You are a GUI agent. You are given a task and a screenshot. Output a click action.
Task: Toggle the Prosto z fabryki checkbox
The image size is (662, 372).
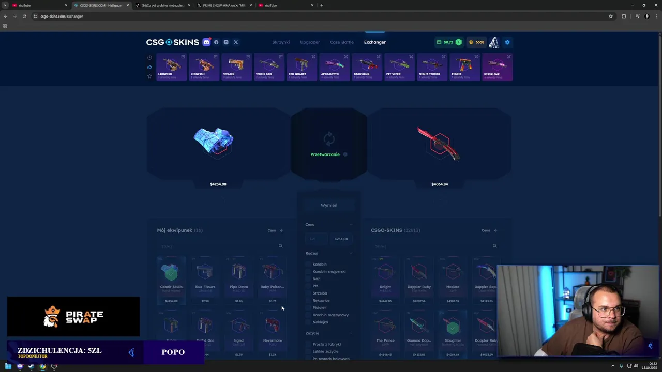[x=309, y=344]
